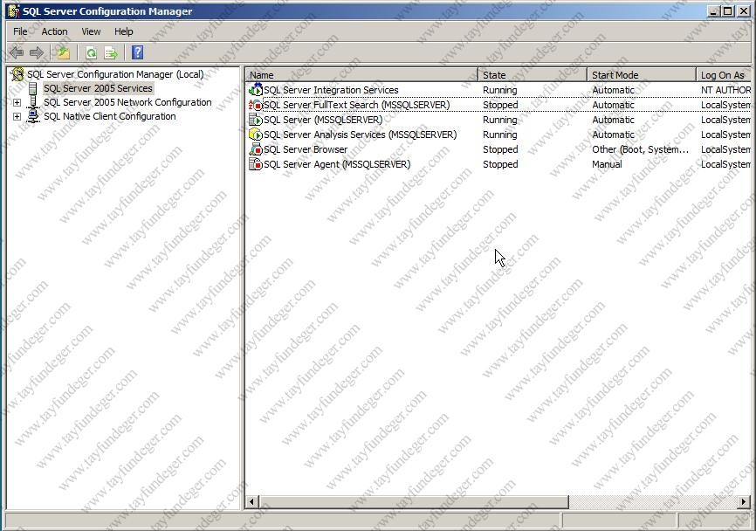The height and width of the screenshot is (531, 756).
Task: Open Help with the question mark icon
Action: point(137,52)
